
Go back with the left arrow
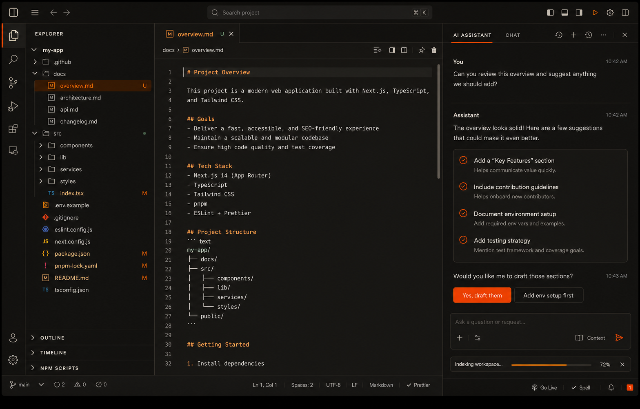coord(53,13)
